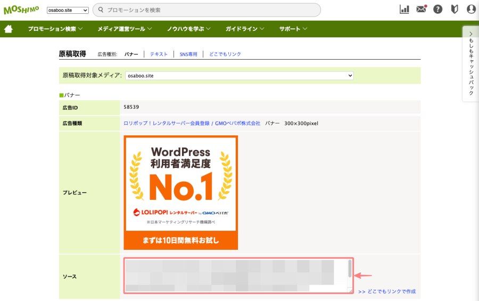Open the bar chart reports icon
479x301 pixels.
point(404,10)
